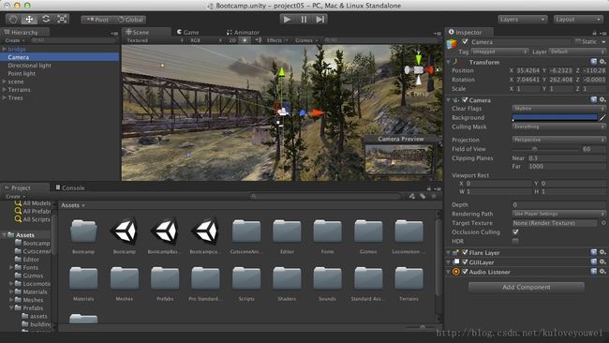Click the Background color swatch

click(x=555, y=117)
